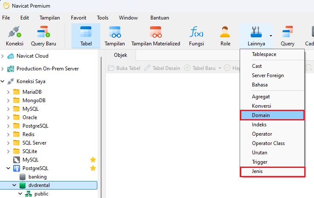This screenshot has width=314, height=198.
Task: Click the MariaDB folder icon
Action: (17, 92)
